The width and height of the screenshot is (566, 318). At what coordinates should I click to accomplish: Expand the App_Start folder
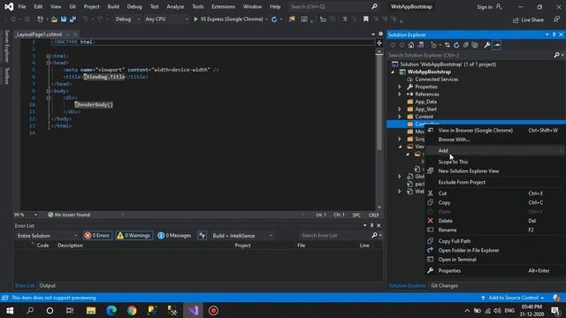point(400,110)
